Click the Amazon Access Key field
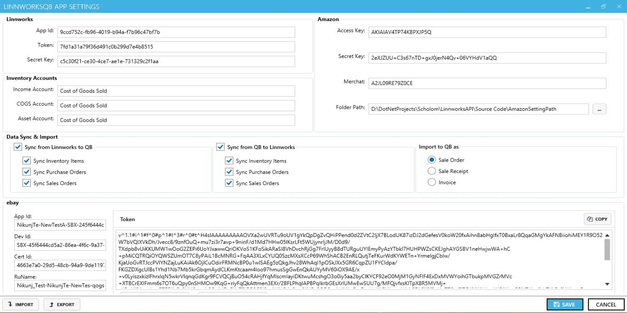Viewport: 627px width, 313px height. (487, 32)
